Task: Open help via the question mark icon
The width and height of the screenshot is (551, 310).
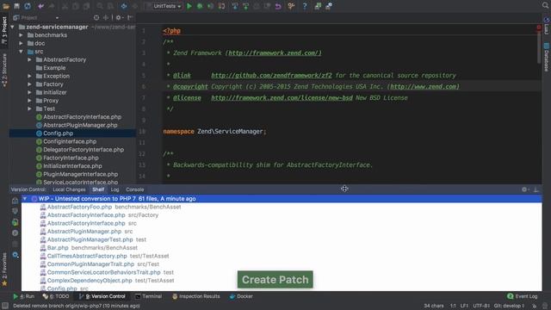Action: pyautogui.click(x=304, y=6)
